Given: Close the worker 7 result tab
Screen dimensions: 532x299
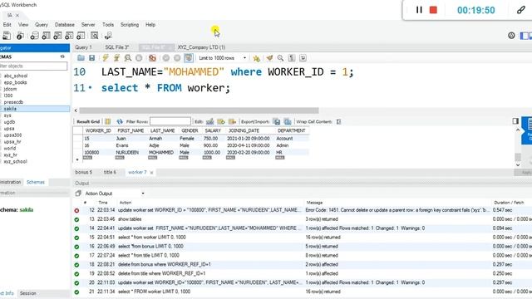Looking at the screenshot, I should click(x=151, y=173).
